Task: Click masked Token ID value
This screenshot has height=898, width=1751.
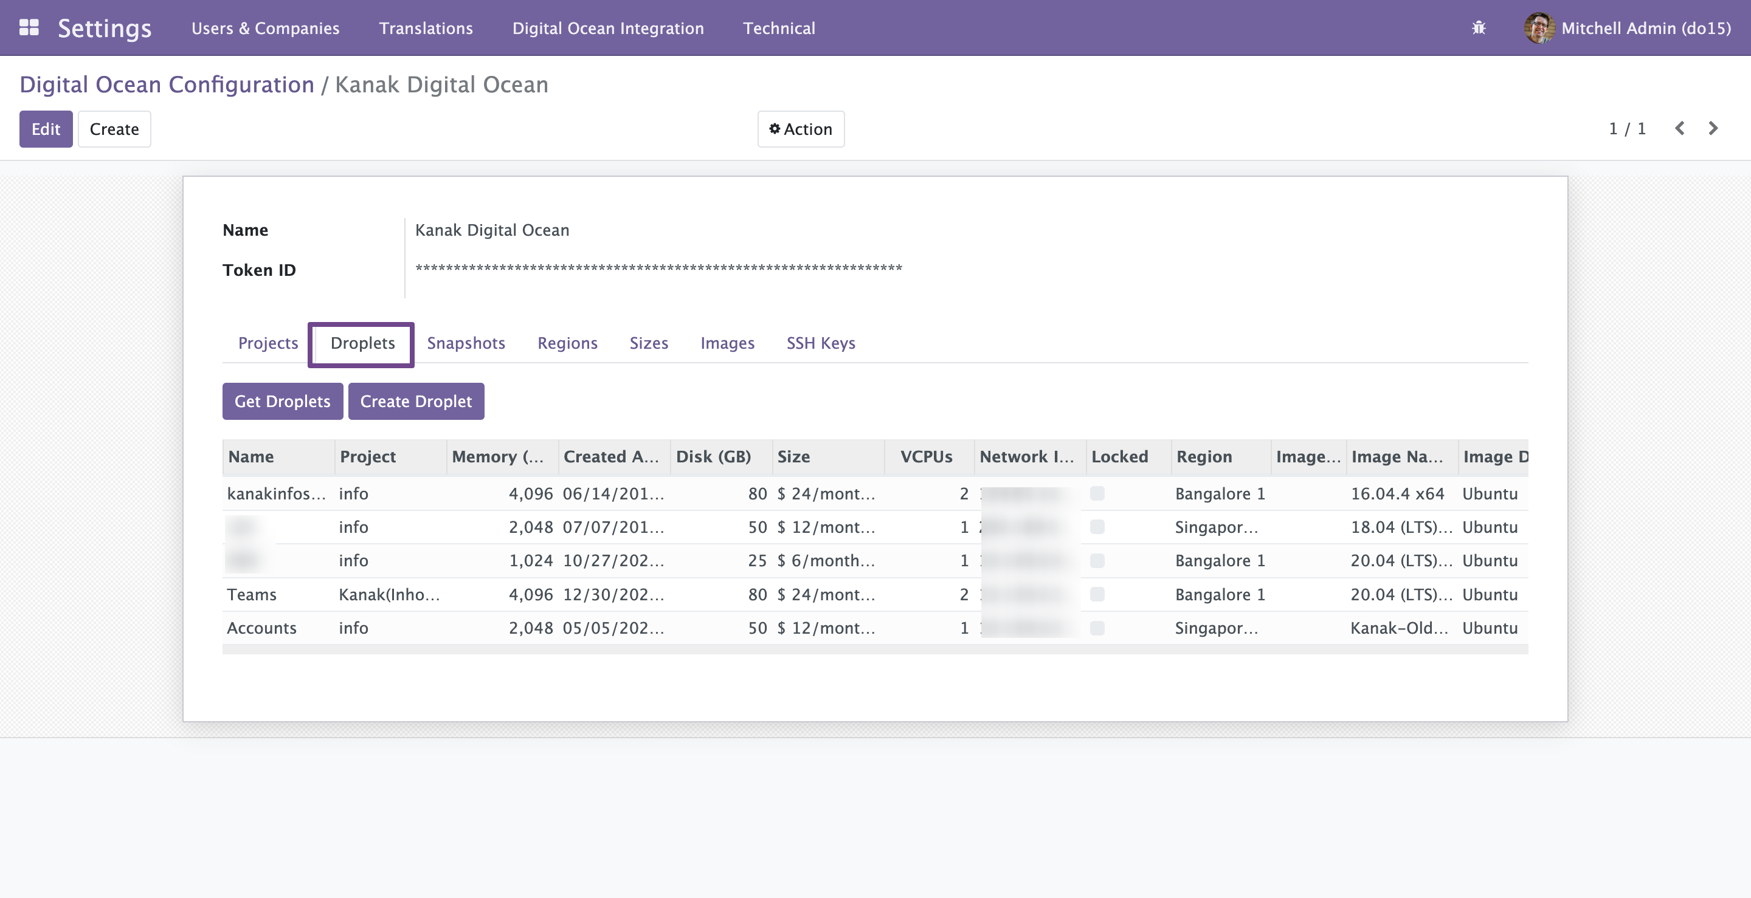Action: tap(658, 269)
